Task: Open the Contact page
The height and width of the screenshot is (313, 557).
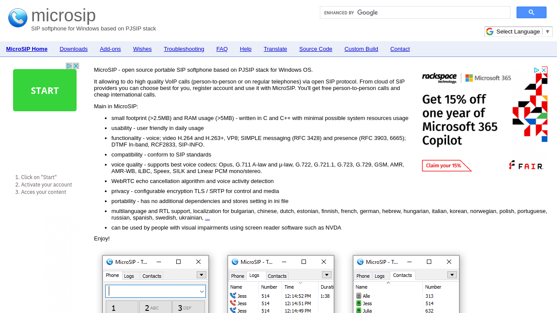Action: (x=400, y=49)
